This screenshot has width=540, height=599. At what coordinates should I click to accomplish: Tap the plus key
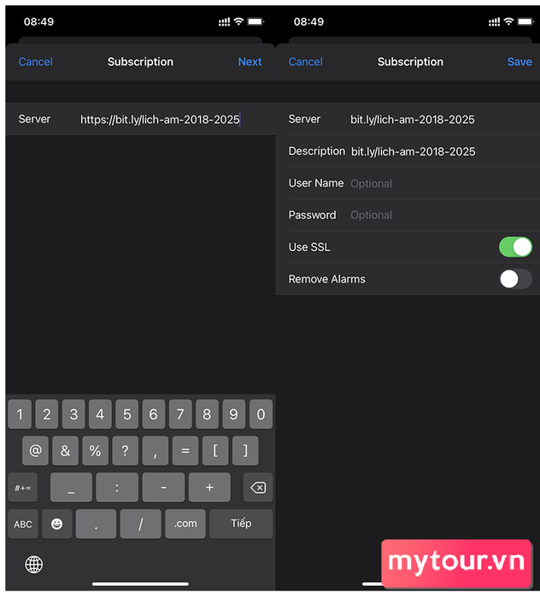[x=209, y=488]
